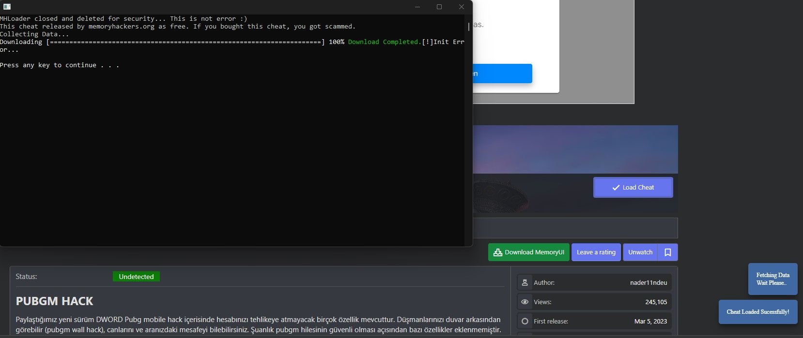Screen dimensions: 803x338
Task: Dismiss the Fetching Data Wait Please notification
Action: pos(773,279)
